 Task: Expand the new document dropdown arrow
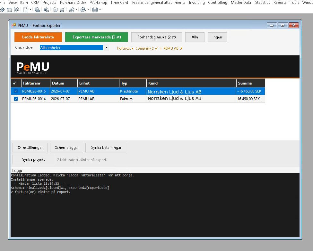pyautogui.click(x=30, y=10)
